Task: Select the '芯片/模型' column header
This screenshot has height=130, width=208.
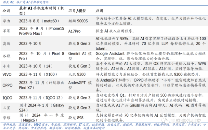Action: (77, 11)
